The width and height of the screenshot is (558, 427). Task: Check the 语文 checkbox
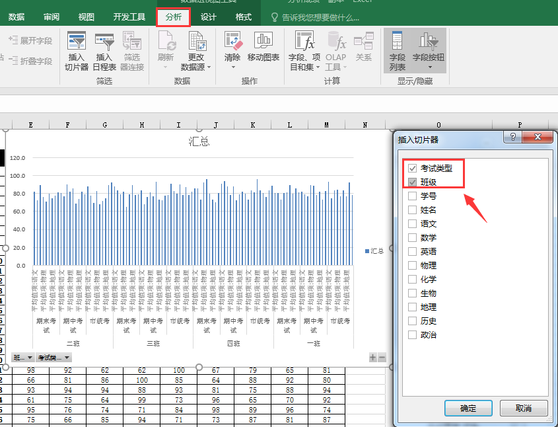413,223
